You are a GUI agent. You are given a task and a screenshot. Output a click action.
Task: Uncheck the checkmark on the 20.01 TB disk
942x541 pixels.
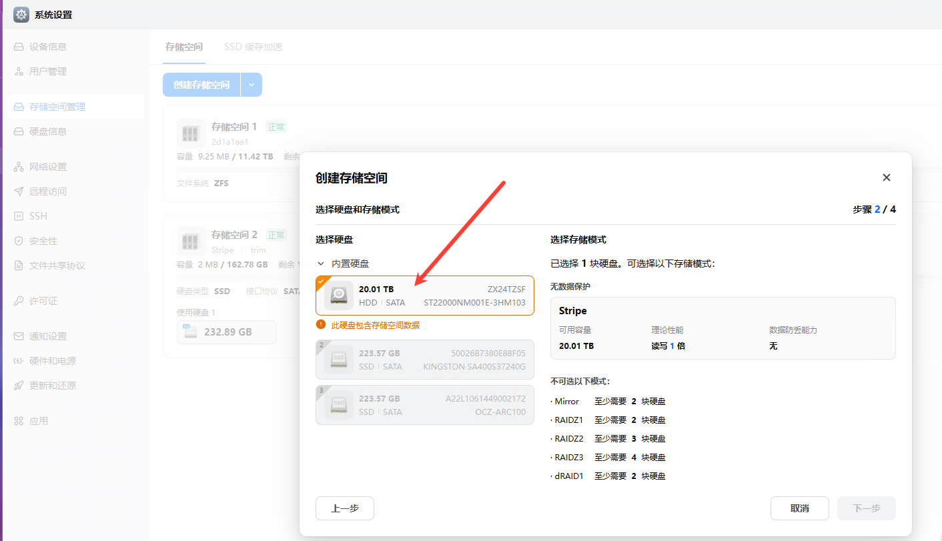click(x=321, y=281)
